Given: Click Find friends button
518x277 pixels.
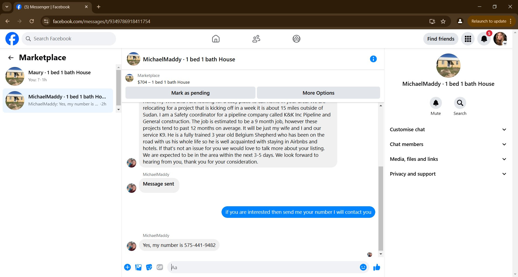Looking at the screenshot, I should (x=441, y=39).
